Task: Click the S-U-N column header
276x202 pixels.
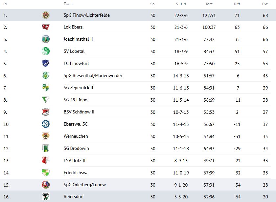Action: pos(181,4)
